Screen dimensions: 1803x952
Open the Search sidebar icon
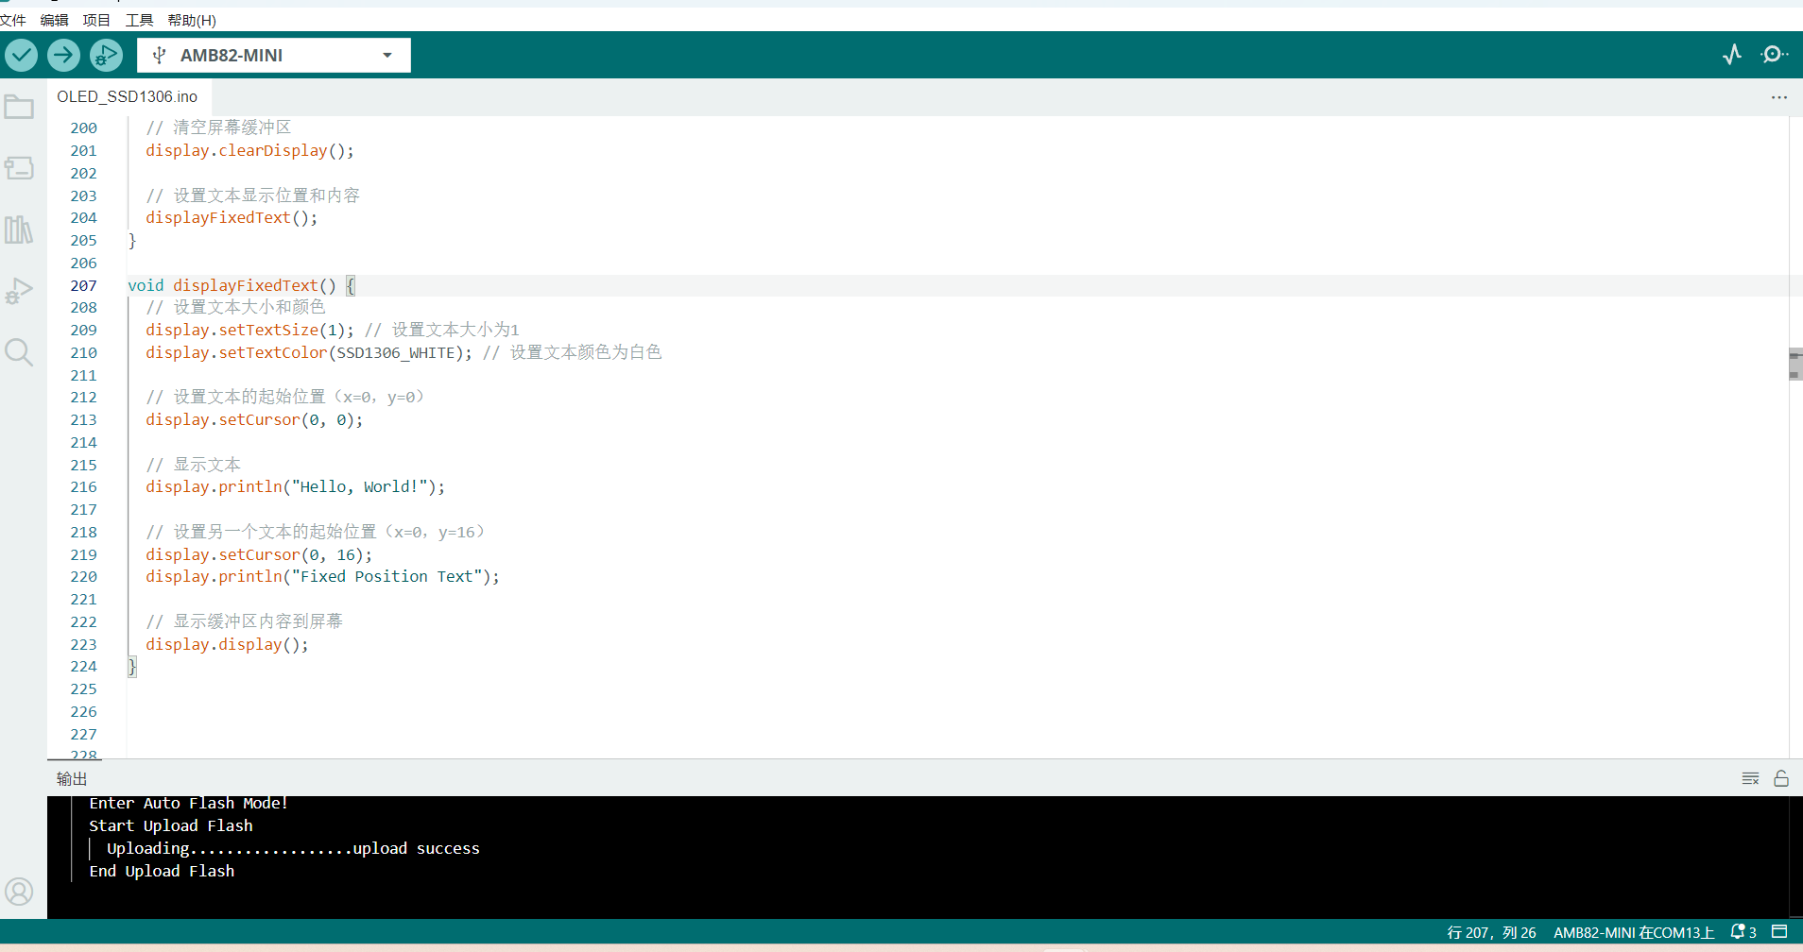[19, 352]
